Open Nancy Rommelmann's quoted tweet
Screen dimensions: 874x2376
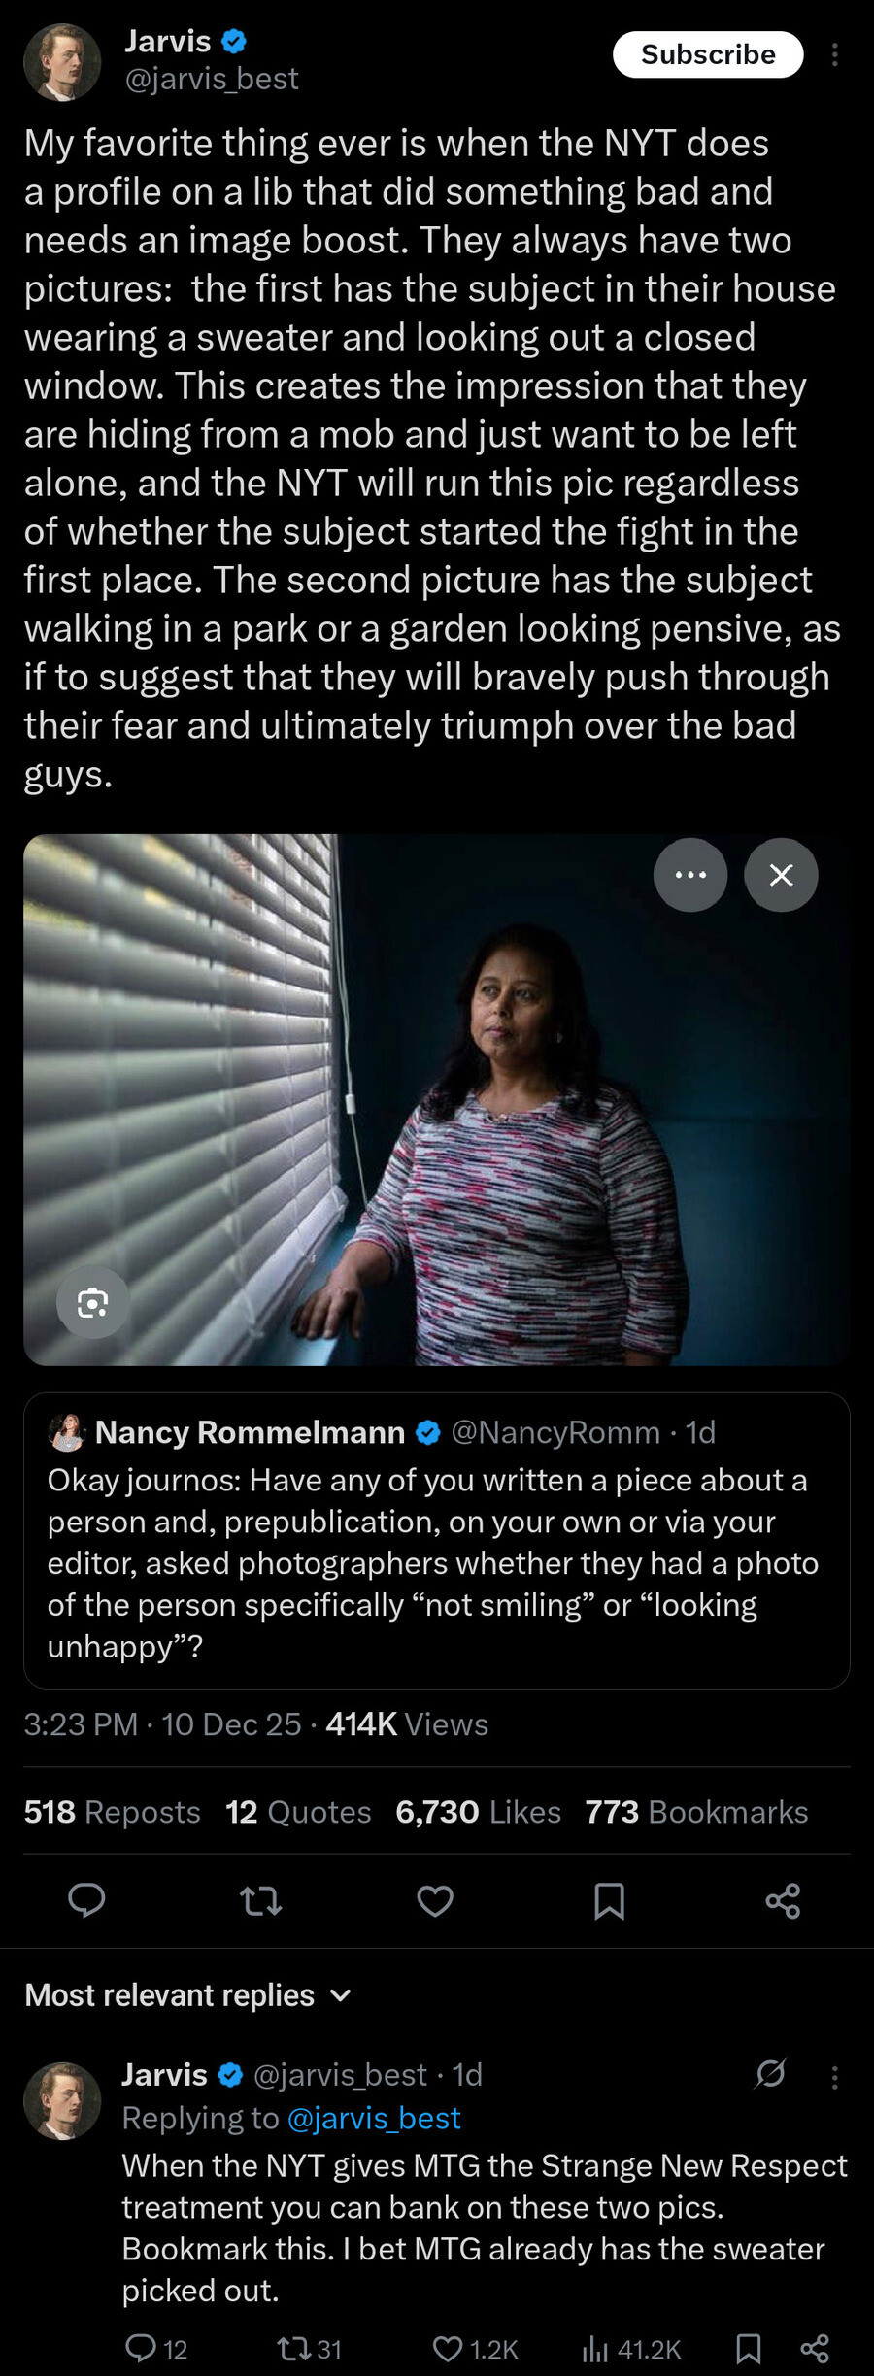tap(437, 1544)
